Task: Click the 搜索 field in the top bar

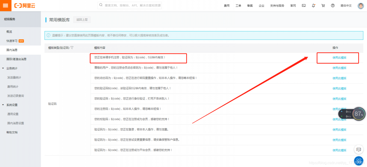Action: tap(130, 5)
